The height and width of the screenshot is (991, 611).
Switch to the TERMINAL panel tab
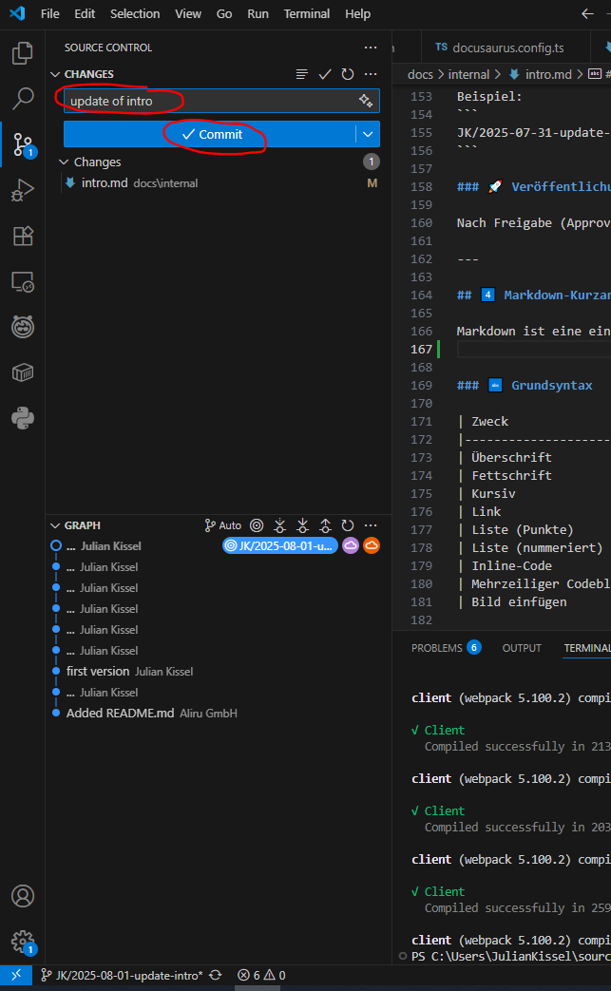point(587,648)
